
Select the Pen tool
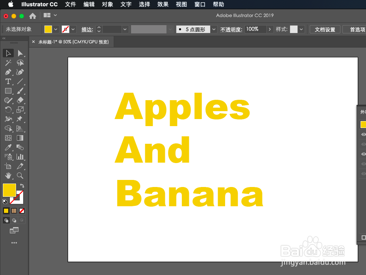coord(8,72)
